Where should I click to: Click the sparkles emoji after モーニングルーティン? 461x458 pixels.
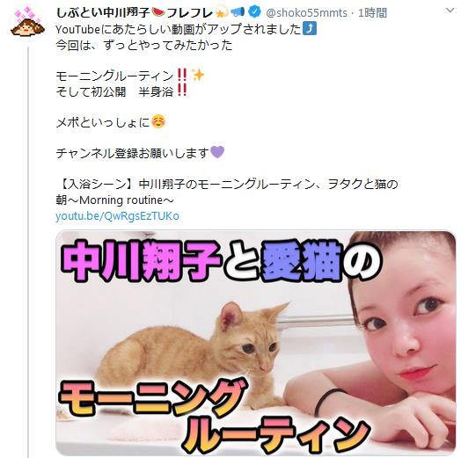point(198,75)
